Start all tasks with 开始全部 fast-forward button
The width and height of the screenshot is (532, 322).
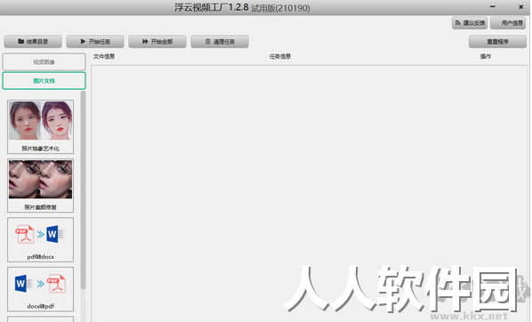click(157, 42)
